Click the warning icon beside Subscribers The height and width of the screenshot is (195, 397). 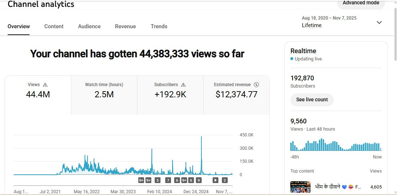(x=183, y=85)
